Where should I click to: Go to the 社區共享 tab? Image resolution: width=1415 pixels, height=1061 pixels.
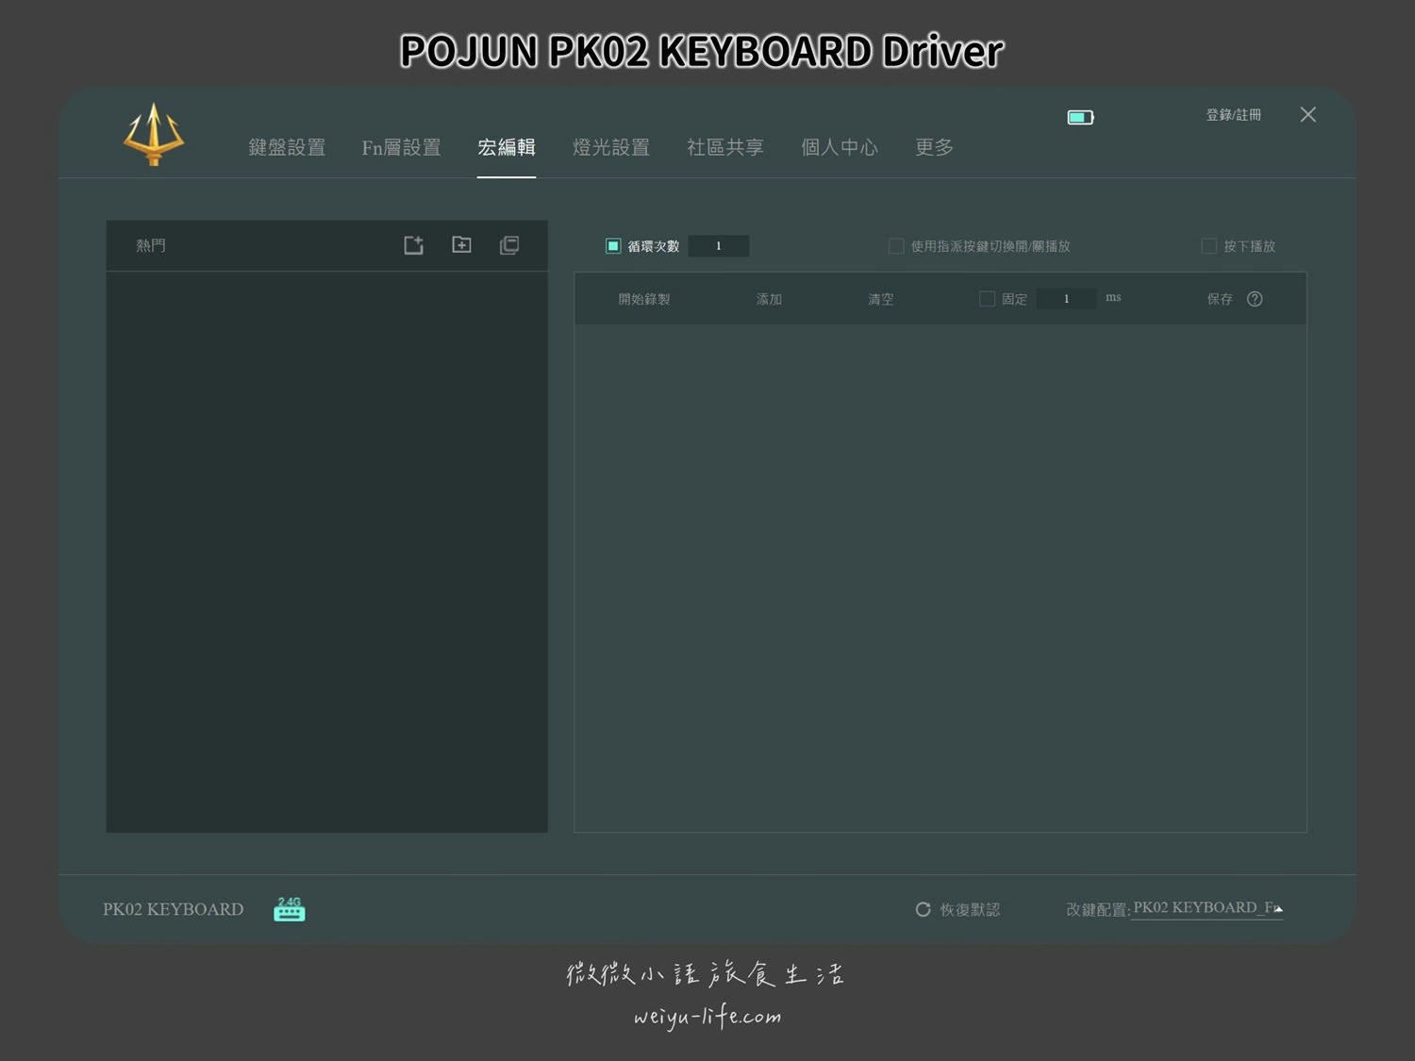[725, 147]
